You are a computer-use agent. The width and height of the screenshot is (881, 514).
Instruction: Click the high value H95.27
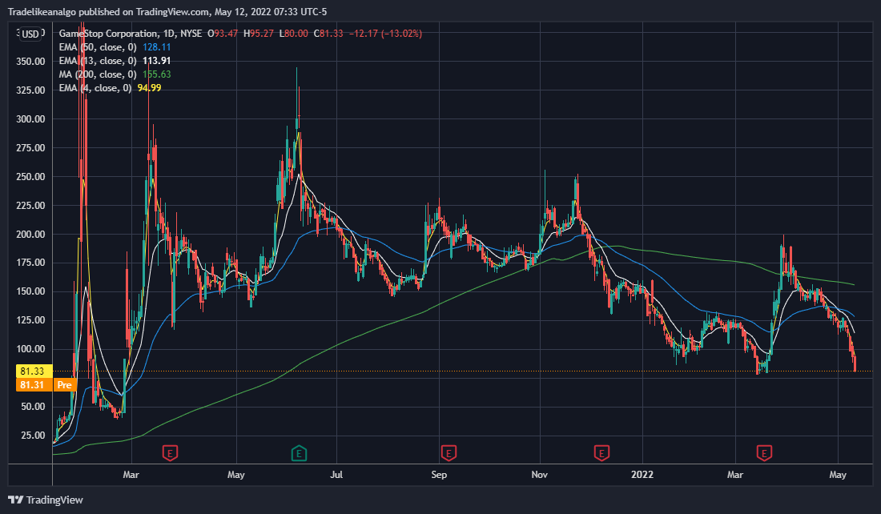tap(259, 34)
